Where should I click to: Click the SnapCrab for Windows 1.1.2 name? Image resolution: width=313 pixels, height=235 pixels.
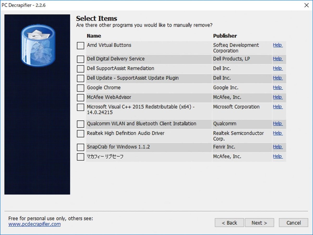point(118,147)
